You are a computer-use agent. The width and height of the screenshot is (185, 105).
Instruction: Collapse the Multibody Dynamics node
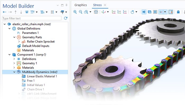tap(14, 72)
